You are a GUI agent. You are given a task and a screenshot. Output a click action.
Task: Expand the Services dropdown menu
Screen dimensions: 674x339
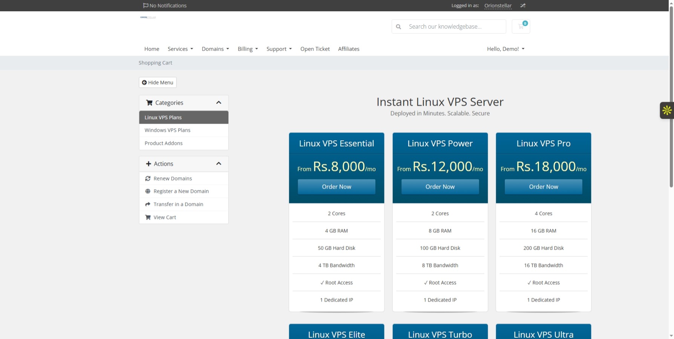180,49
